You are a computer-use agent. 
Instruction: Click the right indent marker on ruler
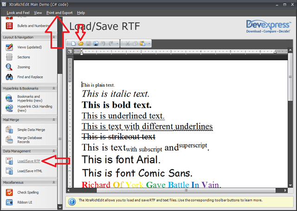coord(275,52)
